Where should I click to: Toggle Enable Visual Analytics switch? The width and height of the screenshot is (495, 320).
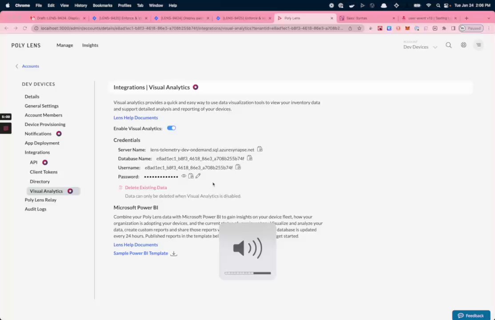172,128
